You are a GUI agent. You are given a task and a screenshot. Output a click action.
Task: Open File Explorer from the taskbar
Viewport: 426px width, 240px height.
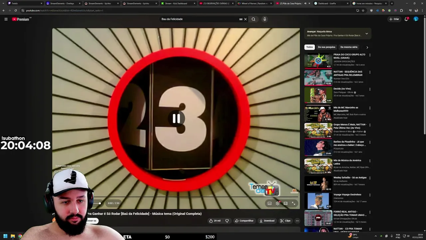point(13,236)
